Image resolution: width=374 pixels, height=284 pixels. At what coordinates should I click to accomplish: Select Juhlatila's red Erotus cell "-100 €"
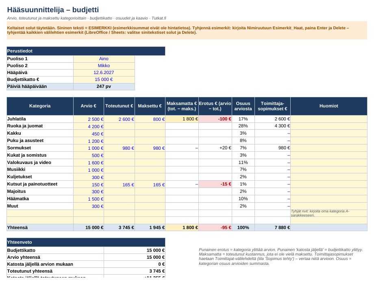tap(215, 119)
